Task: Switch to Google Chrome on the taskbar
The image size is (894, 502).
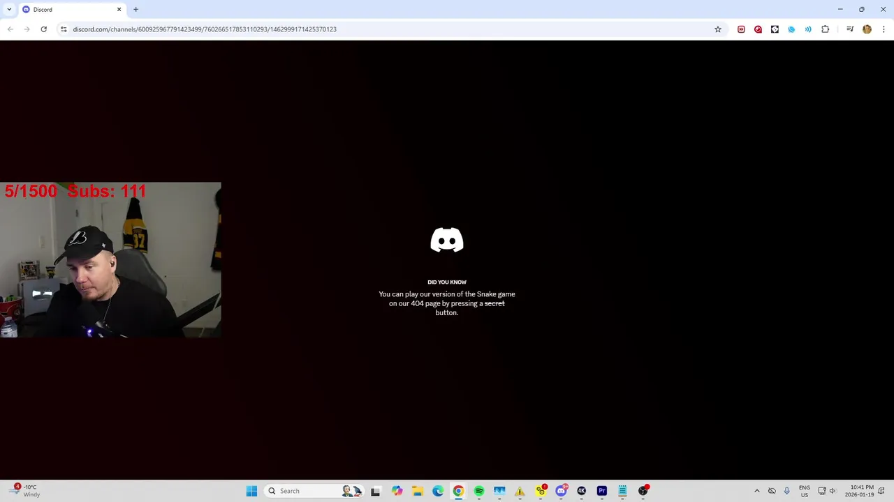Action: click(458, 491)
